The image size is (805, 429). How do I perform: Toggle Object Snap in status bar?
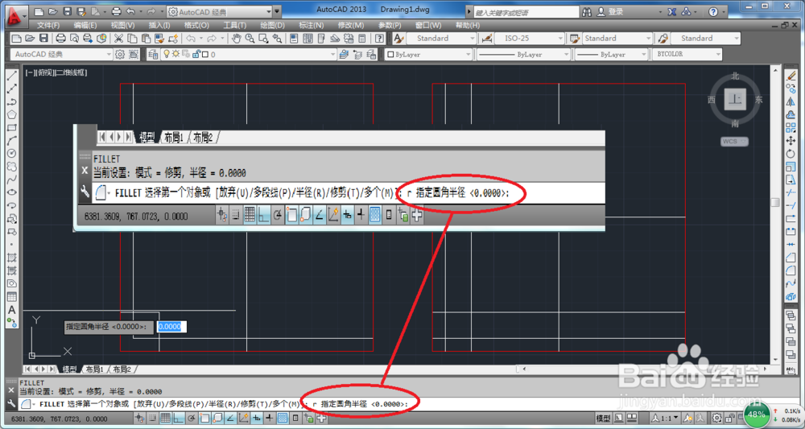204,419
